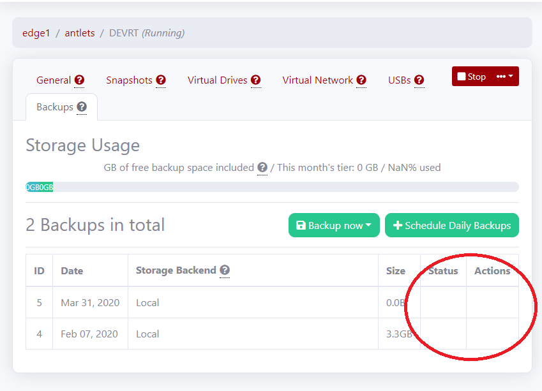Viewport: 542px width, 391px height.
Task: Click the storage usage progress bar
Action: click(272, 187)
